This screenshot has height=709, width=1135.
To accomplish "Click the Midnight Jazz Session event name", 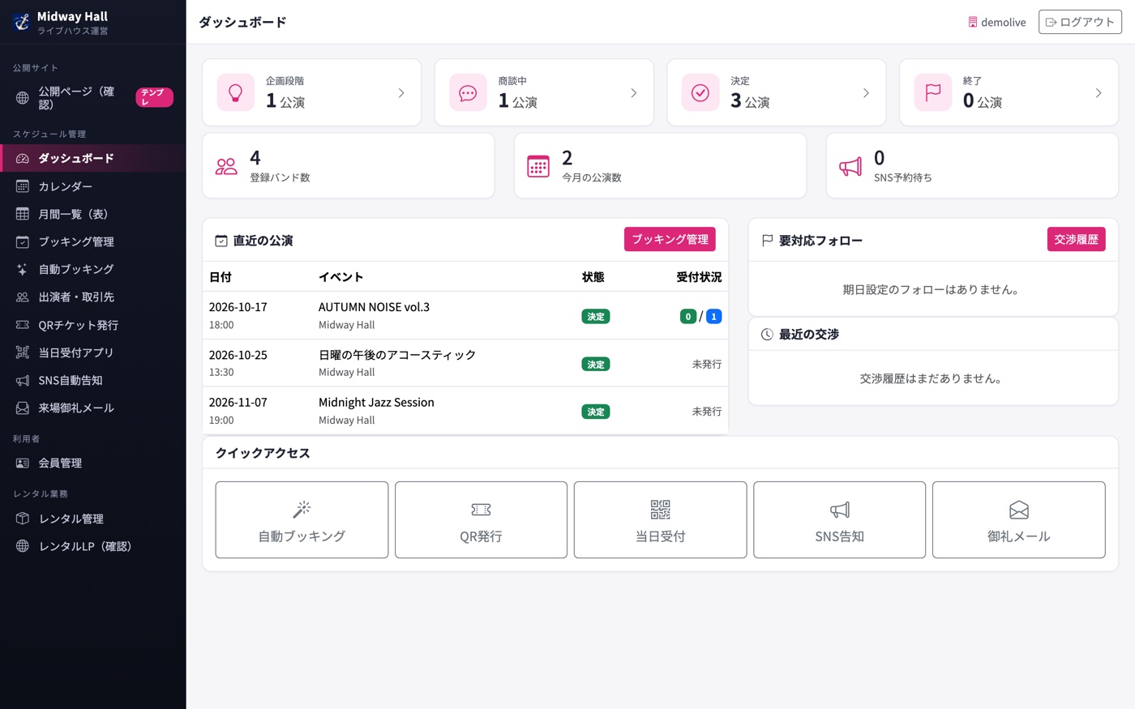I will [376, 402].
